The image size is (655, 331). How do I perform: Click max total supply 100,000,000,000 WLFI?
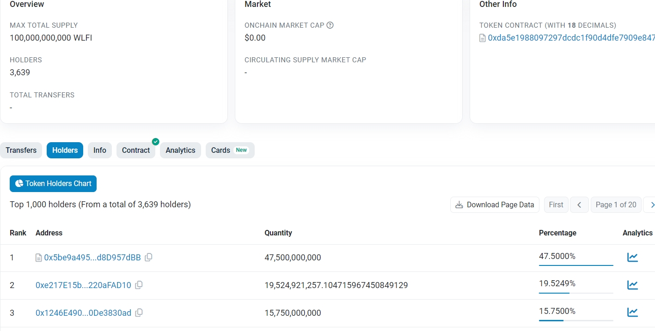[x=51, y=38]
